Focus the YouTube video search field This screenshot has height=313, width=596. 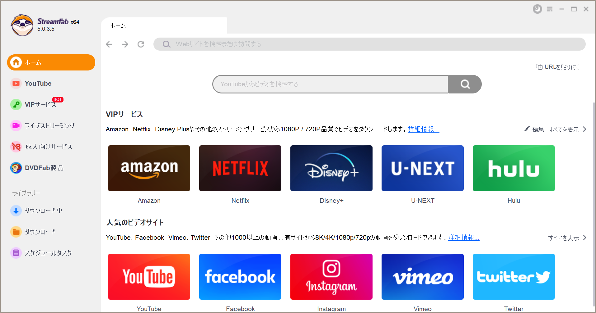pos(331,84)
